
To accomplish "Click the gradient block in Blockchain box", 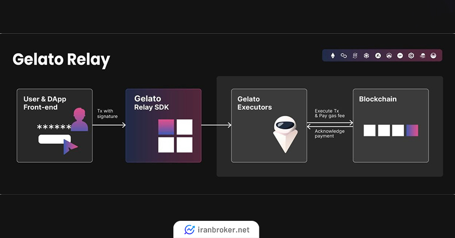I will point(412,130).
